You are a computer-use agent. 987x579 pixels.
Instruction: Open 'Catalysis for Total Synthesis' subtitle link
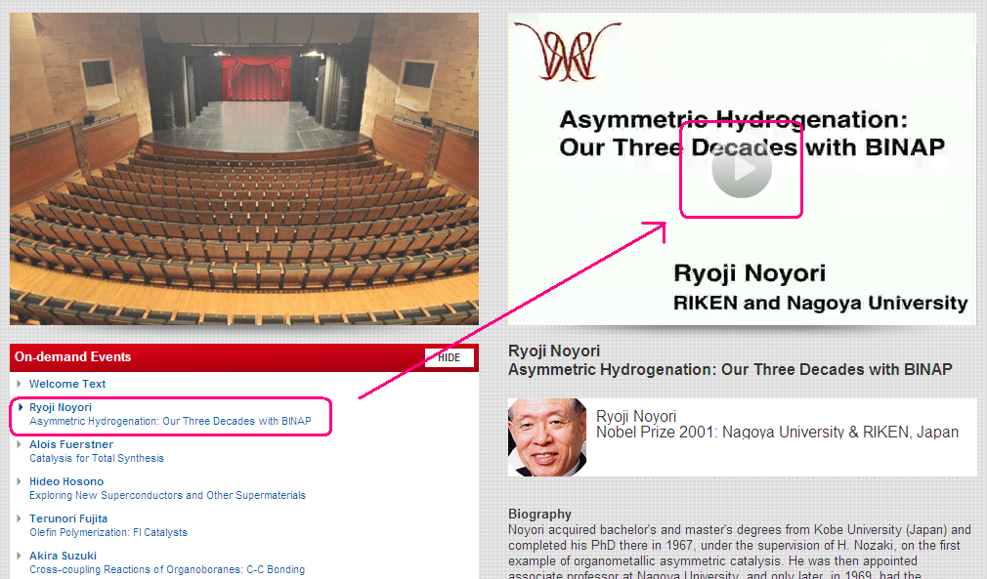pos(97,458)
